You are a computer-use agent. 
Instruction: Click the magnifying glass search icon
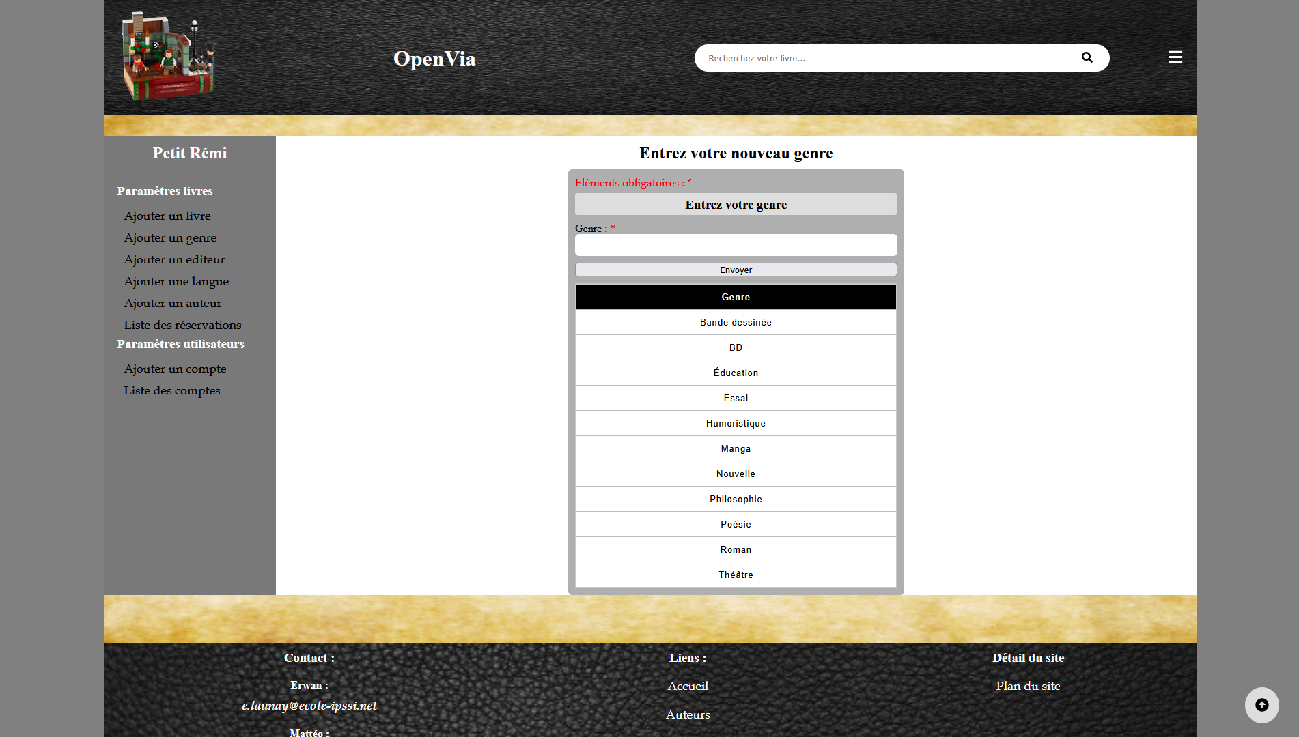pyautogui.click(x=1087, y=58)
